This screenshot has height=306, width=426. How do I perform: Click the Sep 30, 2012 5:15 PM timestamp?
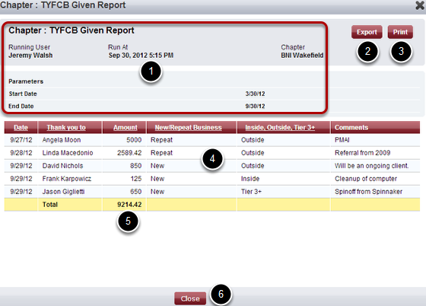141,56
